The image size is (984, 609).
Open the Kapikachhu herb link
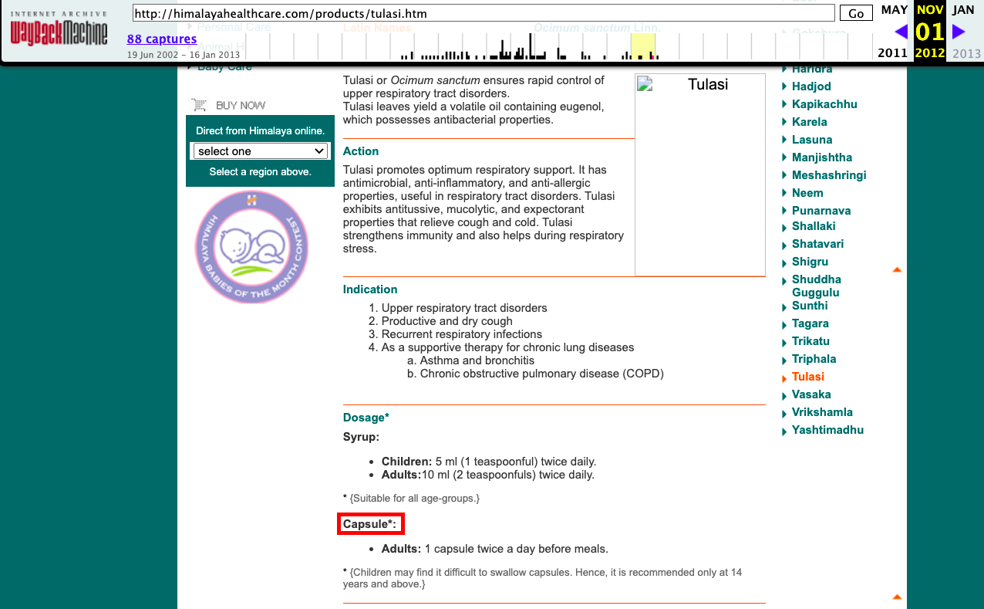[824, 104]
